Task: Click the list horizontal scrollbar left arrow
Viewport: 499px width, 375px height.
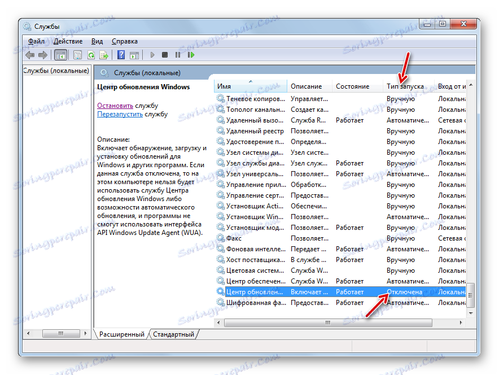Action: point(218,322)
